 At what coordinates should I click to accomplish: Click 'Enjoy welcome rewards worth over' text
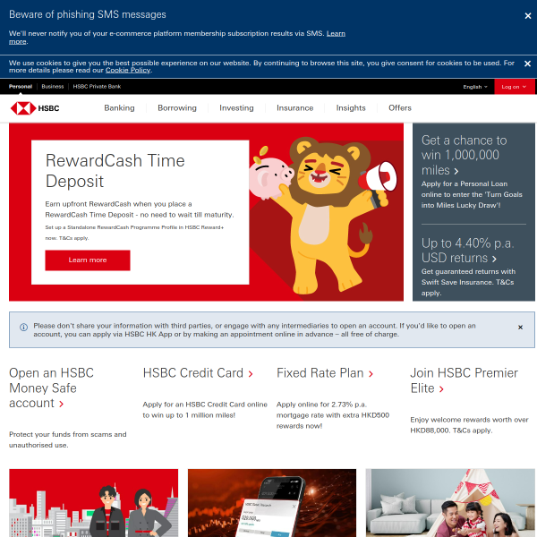469,420
